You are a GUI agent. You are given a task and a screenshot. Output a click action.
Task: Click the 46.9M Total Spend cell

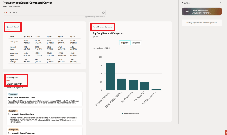[x=26, y=42]
